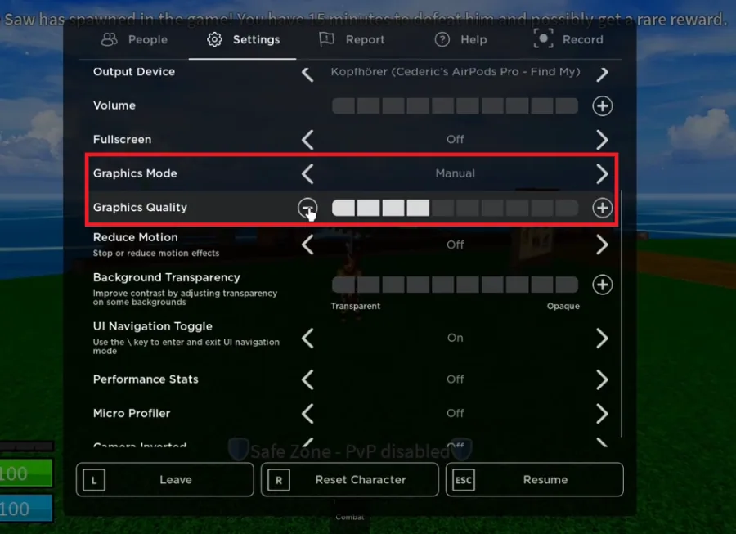
Task: Switch to the Settings tab
Action: pos(243,39)
